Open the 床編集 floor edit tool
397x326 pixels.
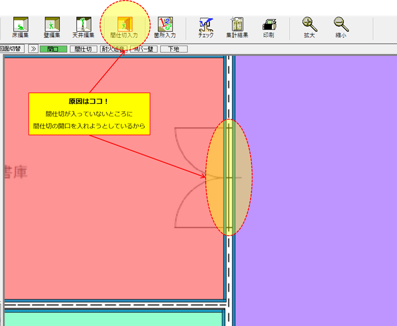click(x=20, y=27)
